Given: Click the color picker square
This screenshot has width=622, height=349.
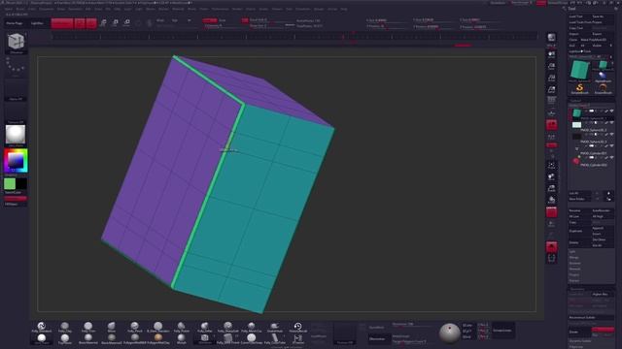Looking at the screenshot, I should tap(16, 160).
